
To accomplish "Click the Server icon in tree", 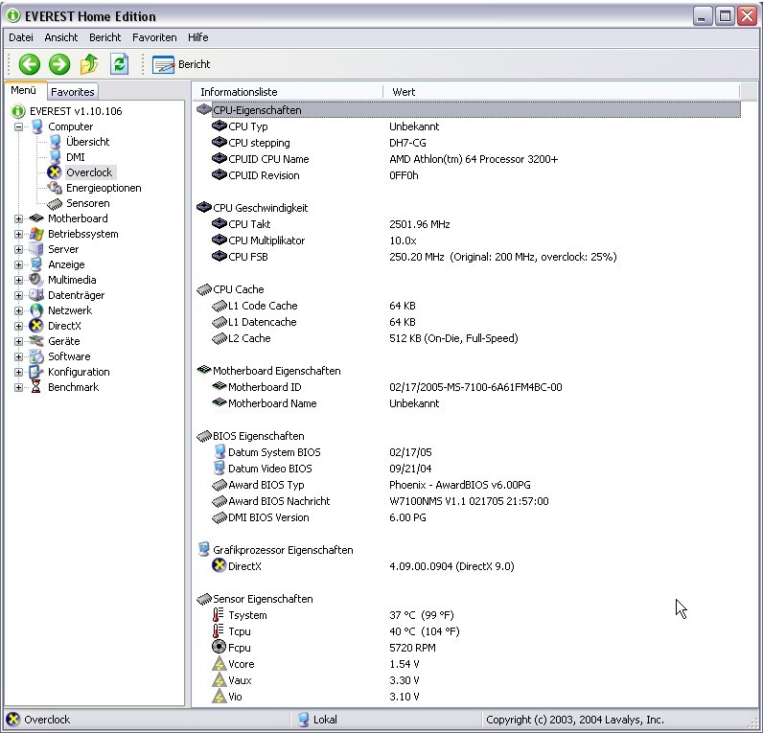I will (36, 249).
